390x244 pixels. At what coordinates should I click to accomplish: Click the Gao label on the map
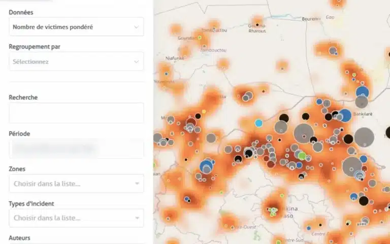330,17
